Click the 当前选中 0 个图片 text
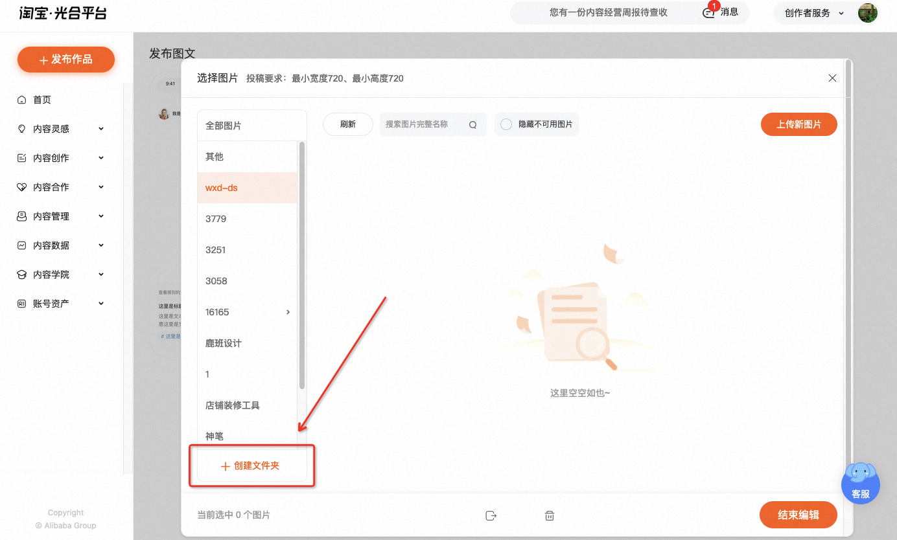Viewport: 897px width, 540px height. (x=233, y=515)
